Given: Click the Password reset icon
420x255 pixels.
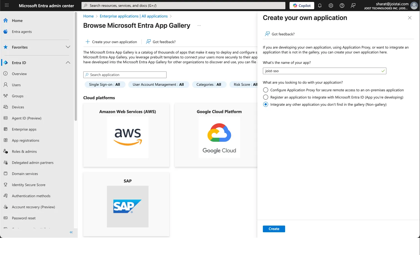Looking at the screenshot, I should [x=6, y=218].
